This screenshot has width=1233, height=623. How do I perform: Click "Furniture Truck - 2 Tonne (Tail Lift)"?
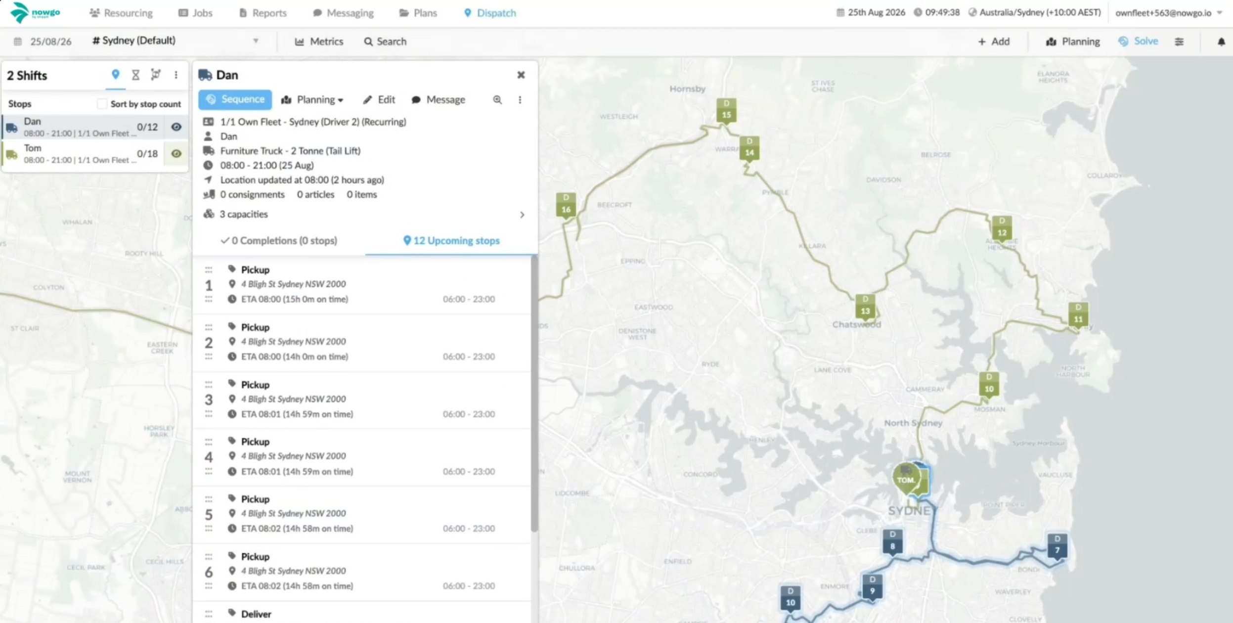[x=290, y=151]
